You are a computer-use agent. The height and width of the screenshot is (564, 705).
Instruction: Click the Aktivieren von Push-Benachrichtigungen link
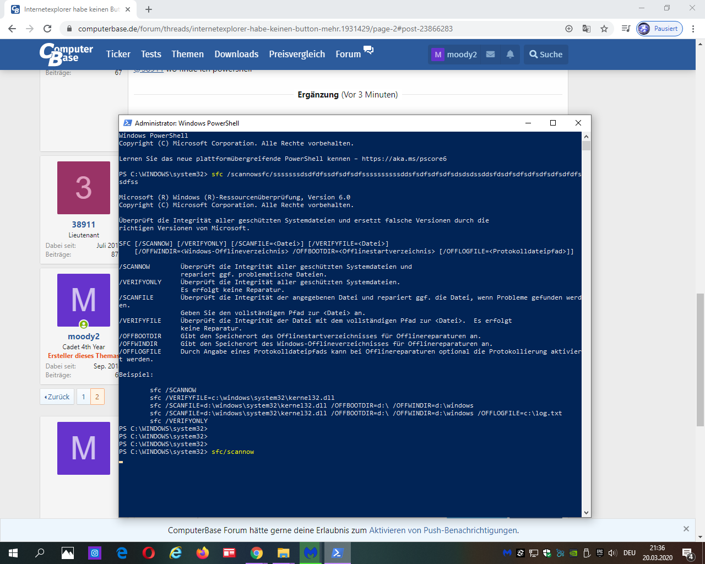pos(443,530)
